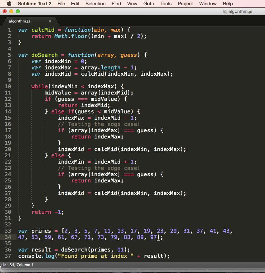Click line number 37 in the gutter
This screenshot has height=273, width=265.
coord(8,256)
